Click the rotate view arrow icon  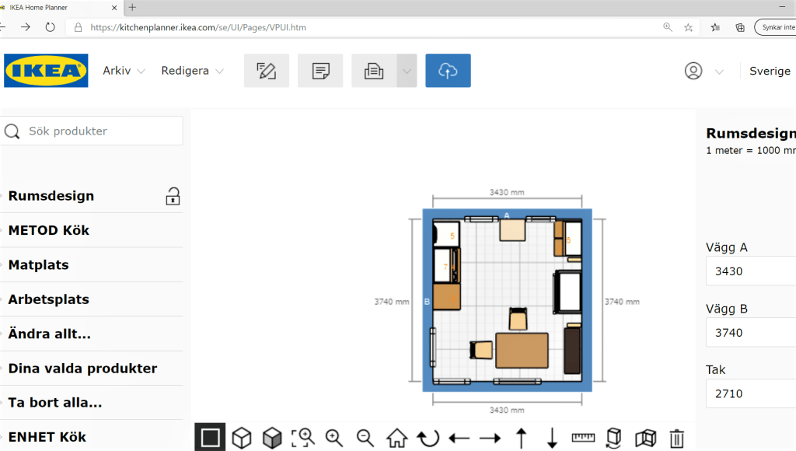tap(428, 438)
